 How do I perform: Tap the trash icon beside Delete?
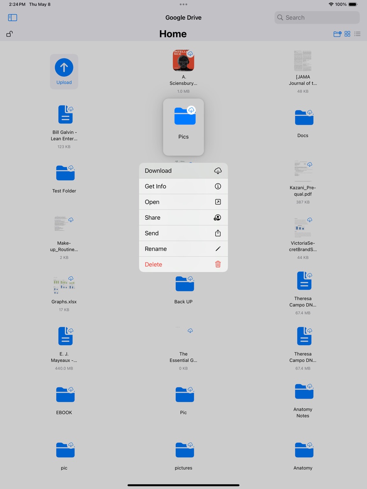tap(218, 264)
